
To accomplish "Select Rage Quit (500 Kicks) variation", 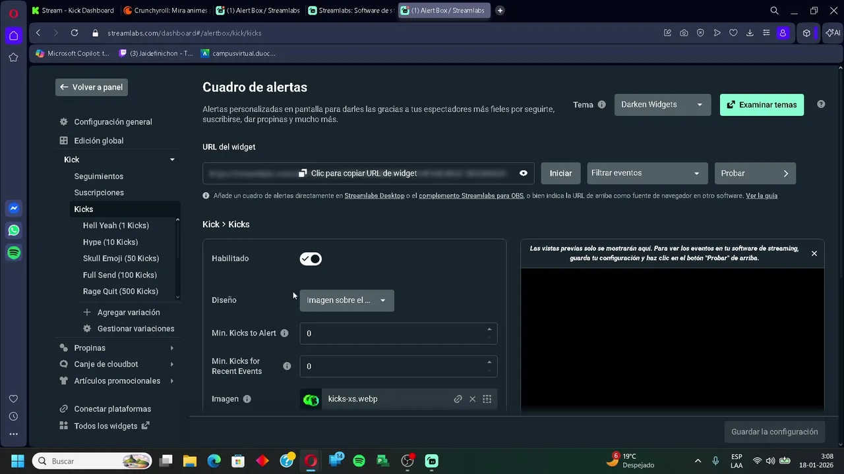I will pos(120,292).
